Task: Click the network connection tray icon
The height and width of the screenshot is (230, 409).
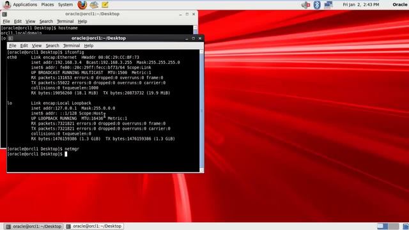Action: [328, 4]
